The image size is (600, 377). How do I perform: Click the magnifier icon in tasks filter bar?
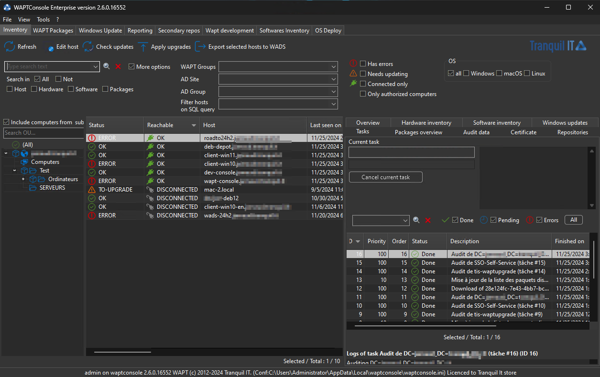click(416, 220)
